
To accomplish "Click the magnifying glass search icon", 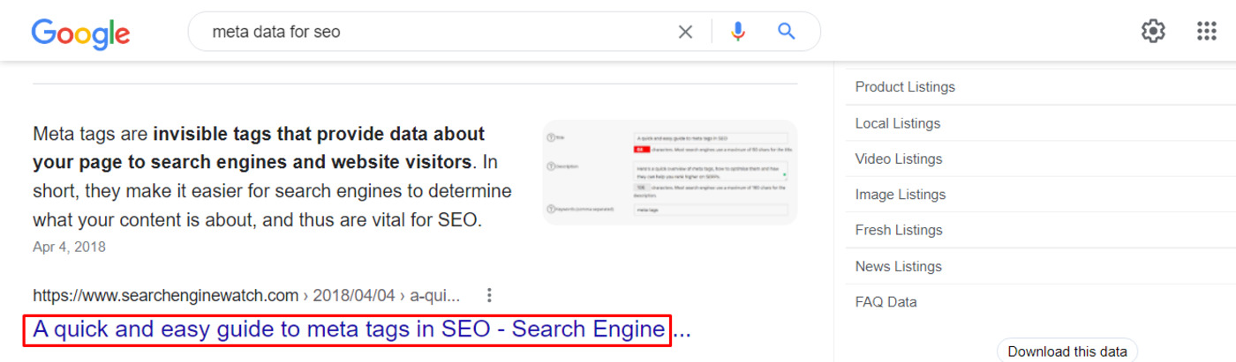I will click(x=786, y=32).
